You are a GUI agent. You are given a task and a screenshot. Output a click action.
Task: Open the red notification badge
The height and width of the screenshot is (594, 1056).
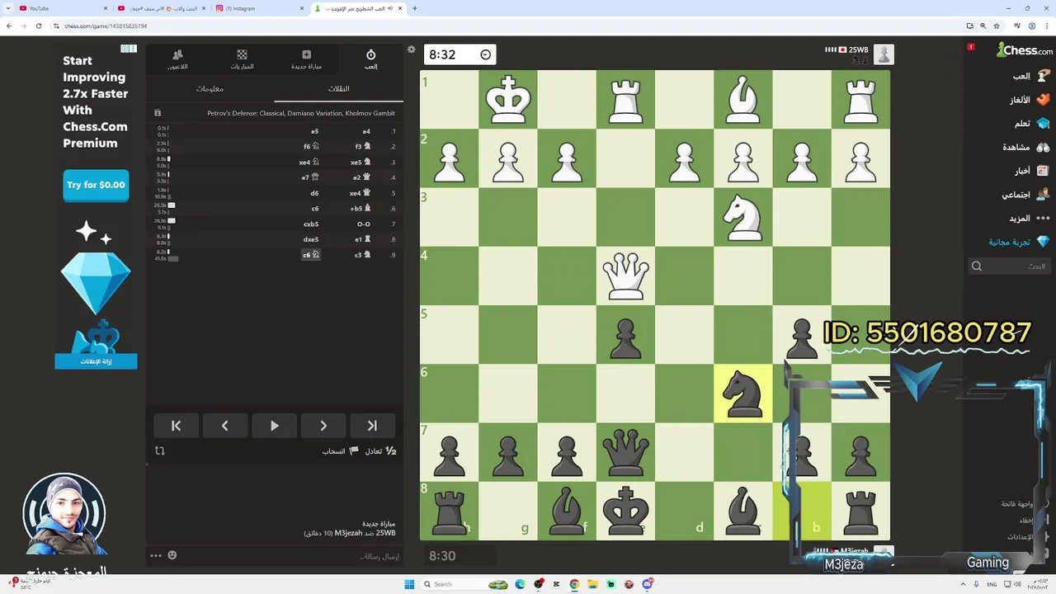click(x=971, y=47)
